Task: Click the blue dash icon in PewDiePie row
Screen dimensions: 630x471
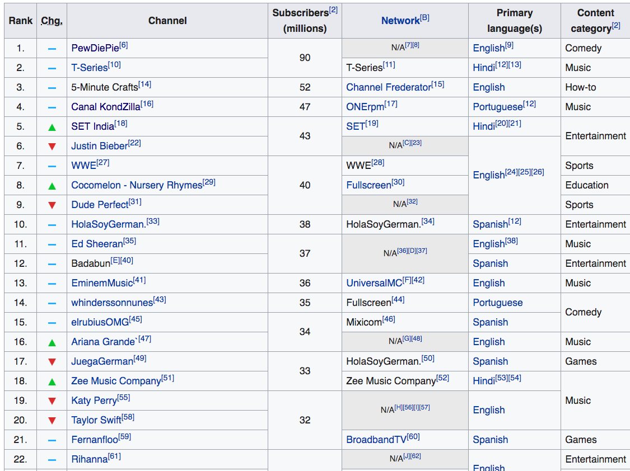Action: pos(52,49)
